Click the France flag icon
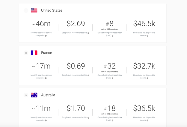Image resolution: width=187 pixels, height=127 pixels. pos(34,53)
